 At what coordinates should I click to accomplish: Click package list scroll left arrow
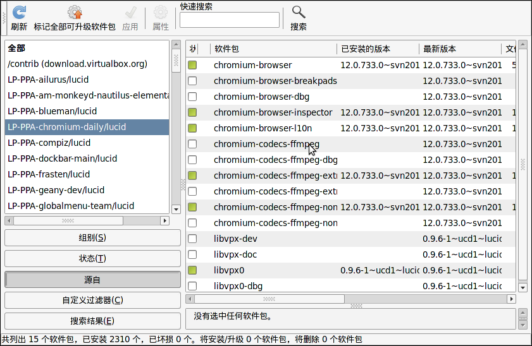click(x=190, y=299)
